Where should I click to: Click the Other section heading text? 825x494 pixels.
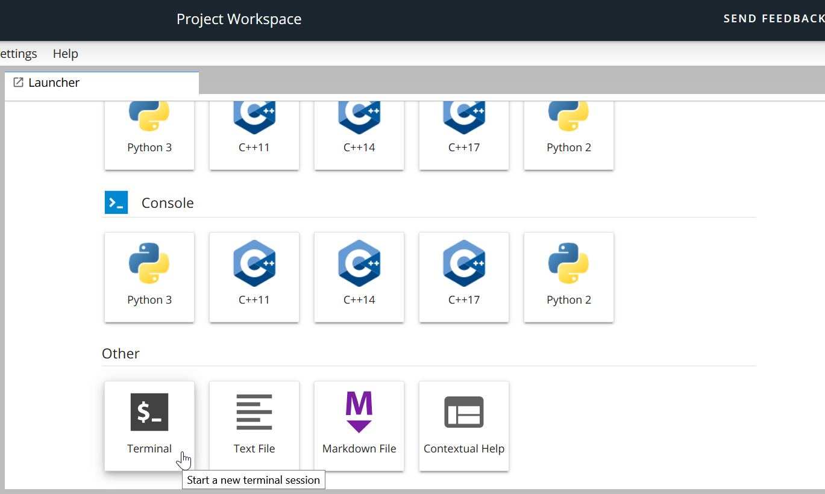pos(121,354)
